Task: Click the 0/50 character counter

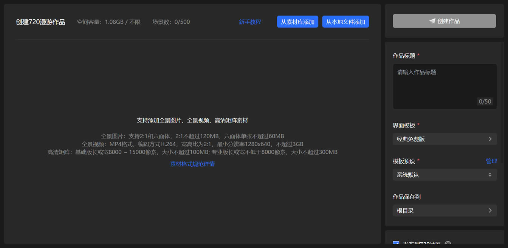Action: [x=485, y=101]
